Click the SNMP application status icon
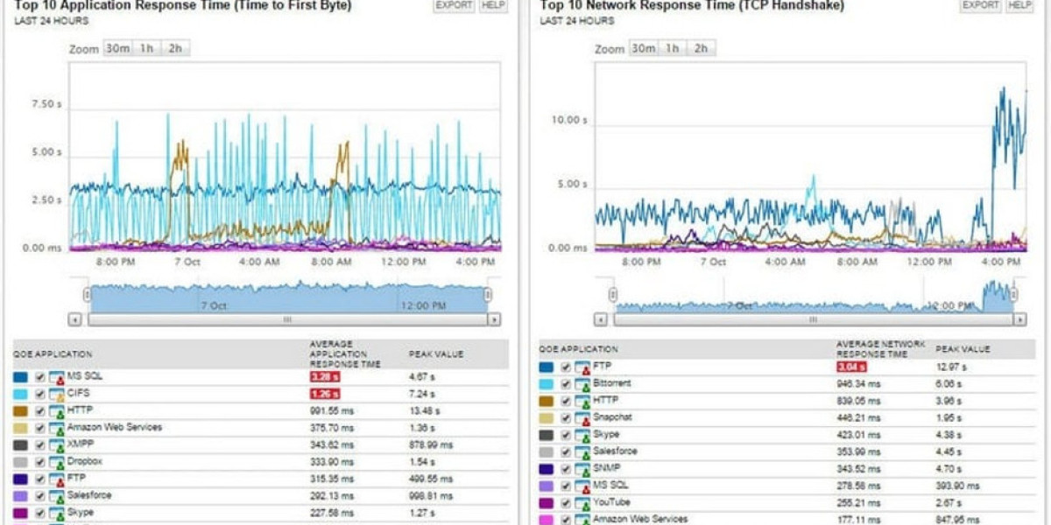Image resolution: width=1051 pixels, height=525 pixels. 582,470
